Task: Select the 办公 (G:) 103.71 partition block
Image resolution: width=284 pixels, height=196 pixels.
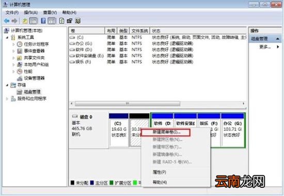Action: 233,130
